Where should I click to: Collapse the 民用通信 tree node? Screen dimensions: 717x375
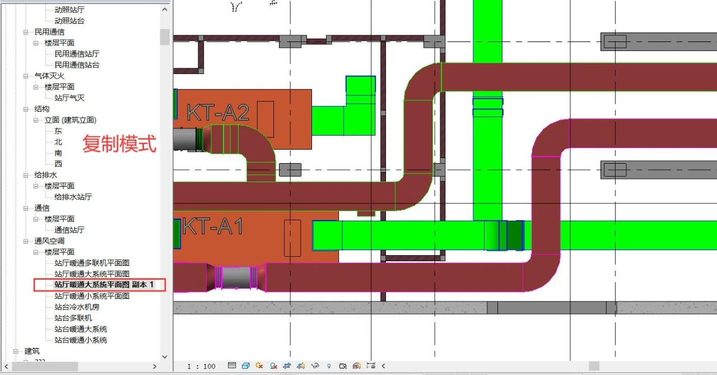26,32
